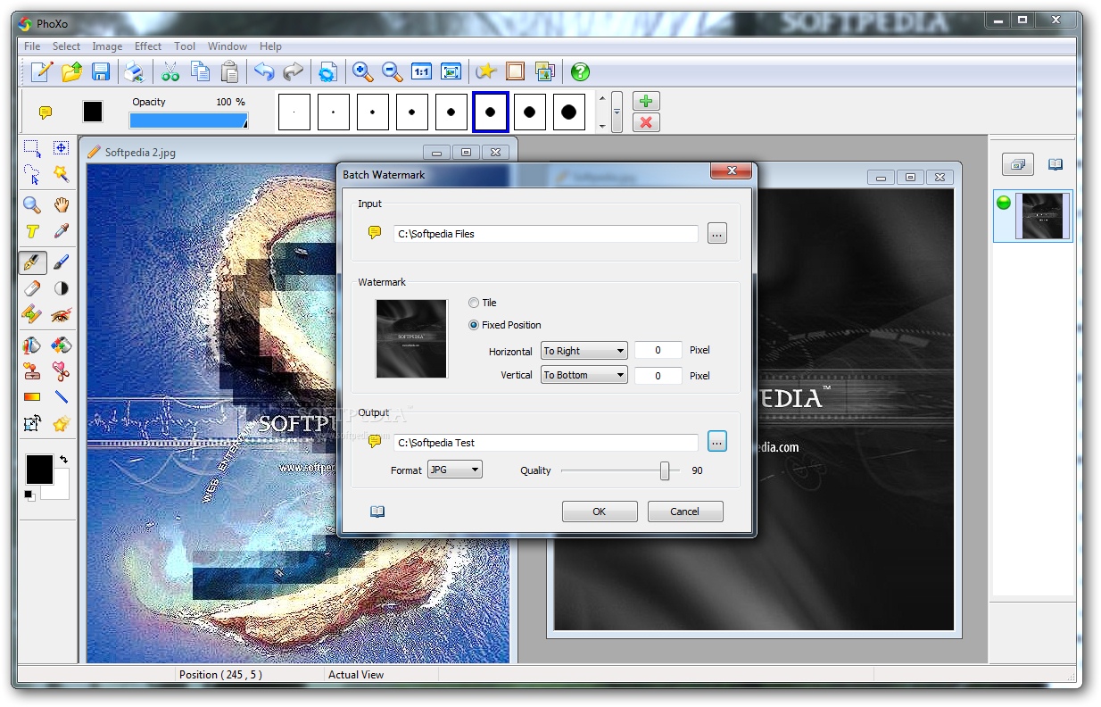Click Cancel in Batch Watermark dialog
The image size is (1101, 707).
click(685, 512)
